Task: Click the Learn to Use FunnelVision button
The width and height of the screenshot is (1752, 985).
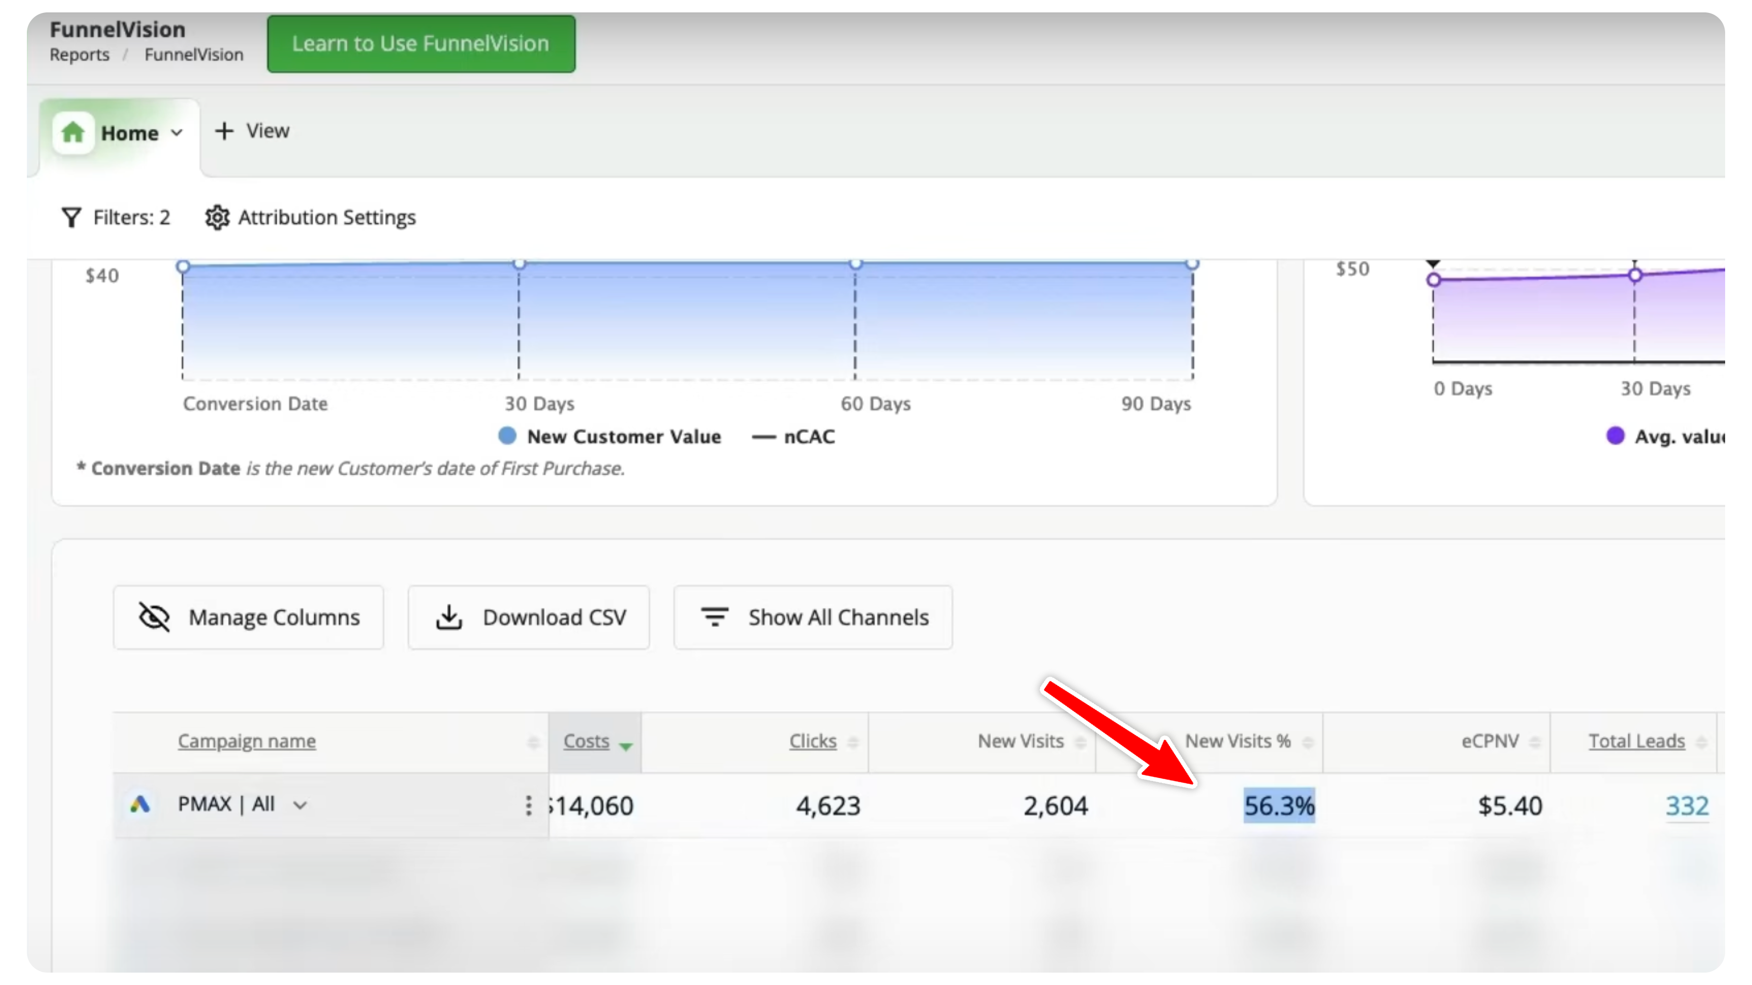Action: [421, 43]
